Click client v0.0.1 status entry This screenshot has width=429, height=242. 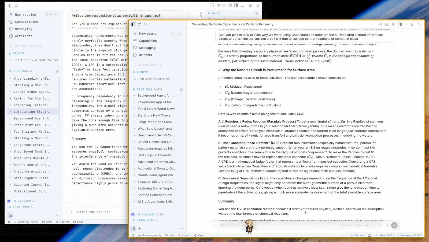384,236
